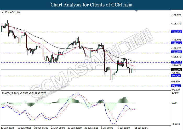183x130 pixels.
Task: Click the 119.470 price axis value
Action: (x=176, y=24)
